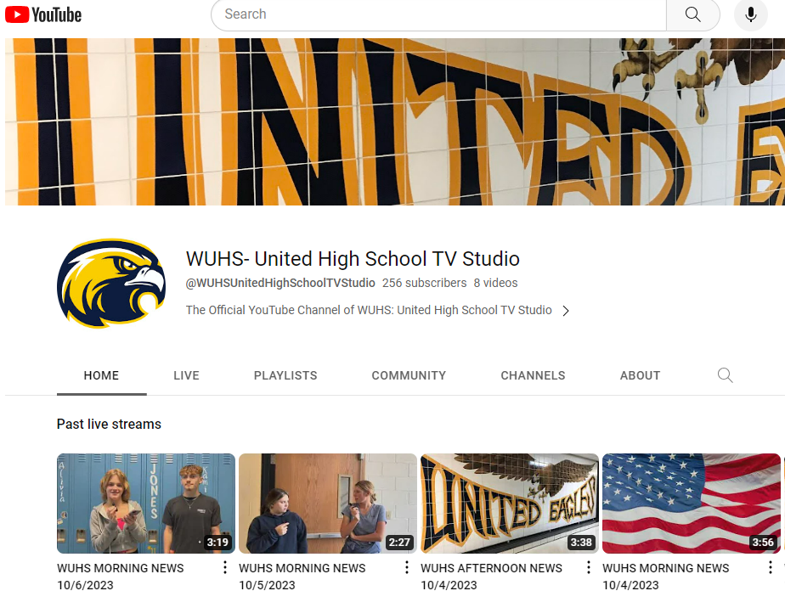
Task: Switch to the LIVE tab
Action: pos(186,375)
